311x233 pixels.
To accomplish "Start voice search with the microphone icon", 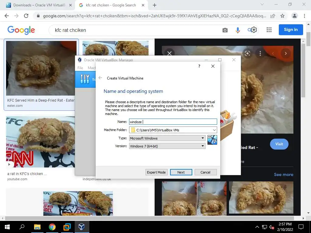I will [x=238, y=30].
